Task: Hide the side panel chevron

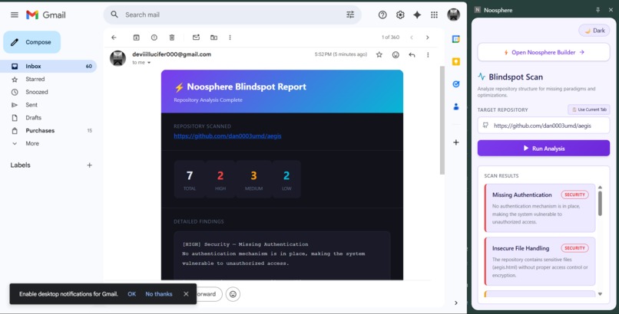Action: 456,303
